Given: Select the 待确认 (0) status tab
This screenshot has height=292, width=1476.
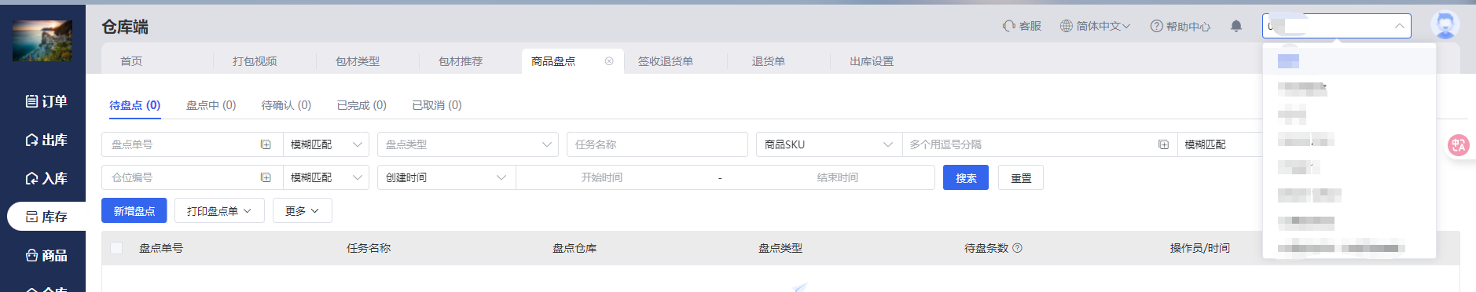Looking at the screenshot, I should click(x=286, y=105).
